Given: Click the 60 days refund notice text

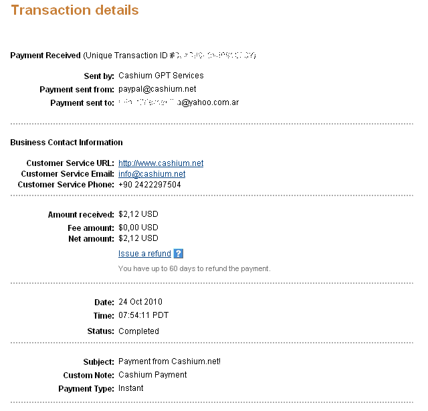Looking at the screenshot, I should point(195,268).
